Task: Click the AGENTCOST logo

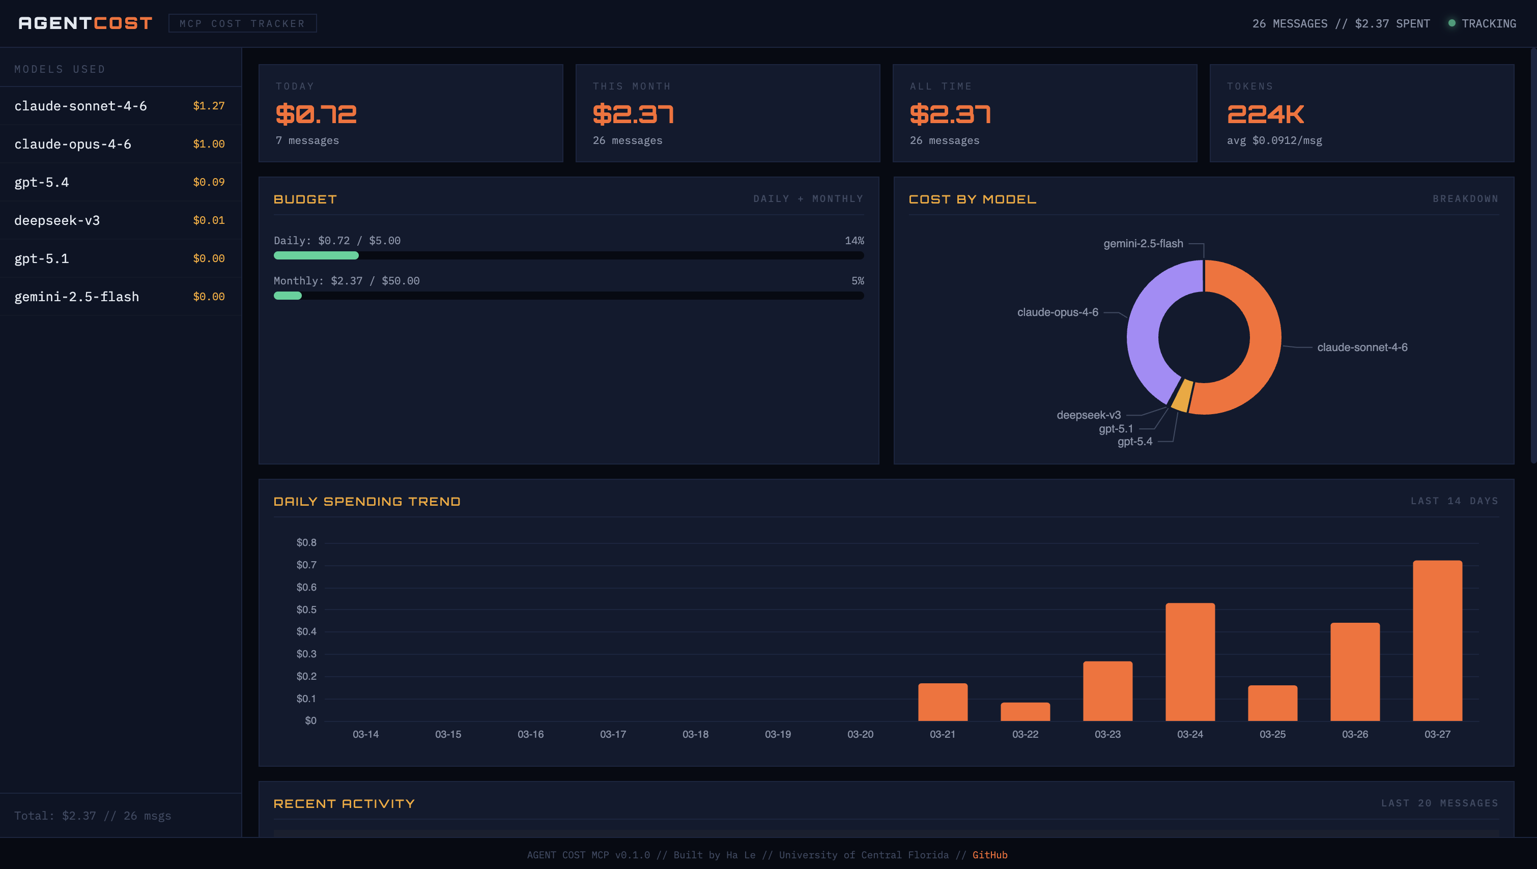Action: pyautogui.click(x=83, y=23)
